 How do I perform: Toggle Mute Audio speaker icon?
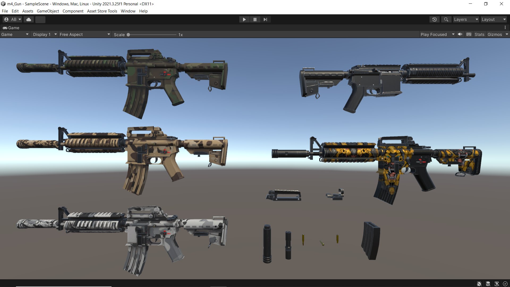click(460, 34)
